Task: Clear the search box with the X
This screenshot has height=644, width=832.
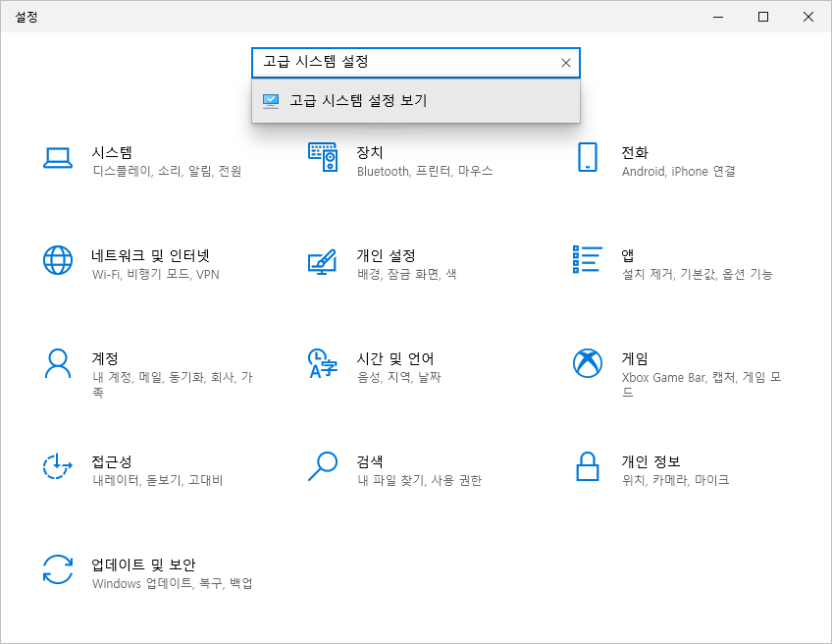Action: pyautogui.click(x=566, y=63)
